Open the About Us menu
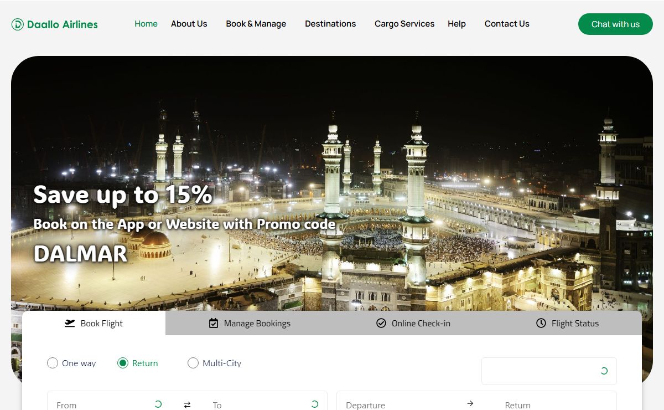Image resolution: width=664 pixels, height=410 pixels. [189, 24]
